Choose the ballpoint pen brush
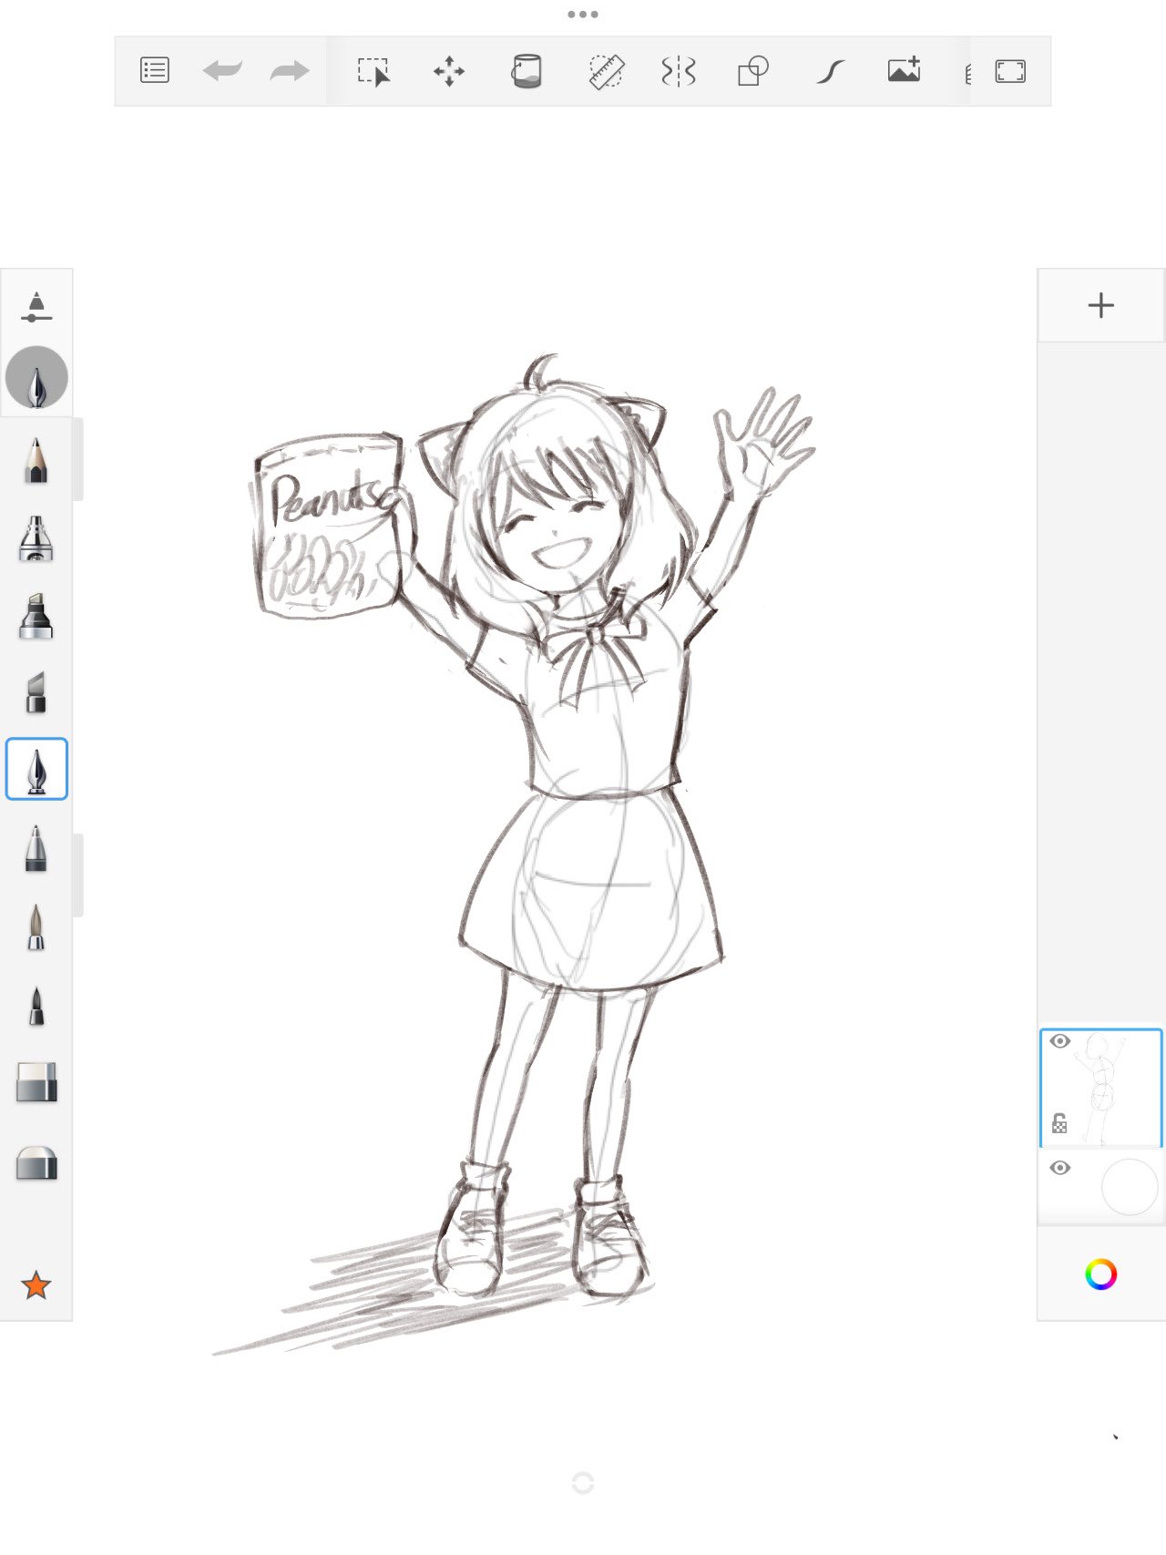 [36, 849]
